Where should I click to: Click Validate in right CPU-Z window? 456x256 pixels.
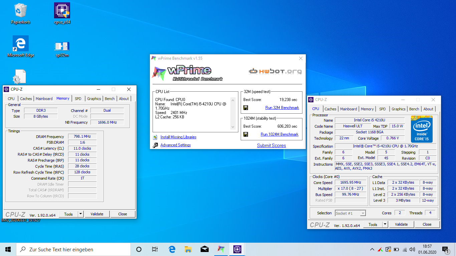coord(401,224)
